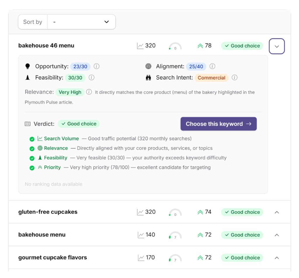The height and width of the screenshot is (278, 299).
Task: Collapse the bakehouse 46 menu details
Action: [x=277, y=46]
